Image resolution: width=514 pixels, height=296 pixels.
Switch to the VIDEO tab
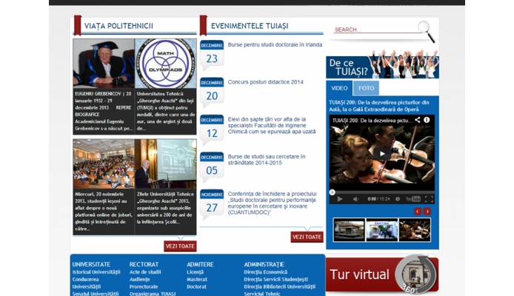click(x=339, y=88)
